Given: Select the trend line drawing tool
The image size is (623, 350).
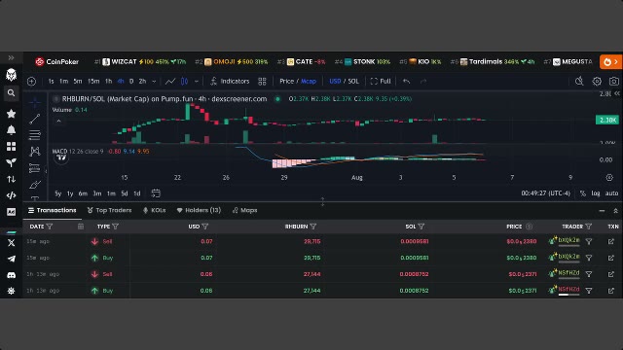Looking at the screenshot, I should click(35, 119).
